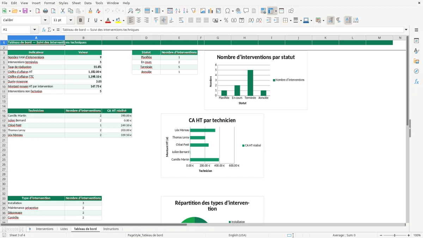The image size is (423, 238).
Task: Open sidebar Properties panel
Action: click(416, 41)
